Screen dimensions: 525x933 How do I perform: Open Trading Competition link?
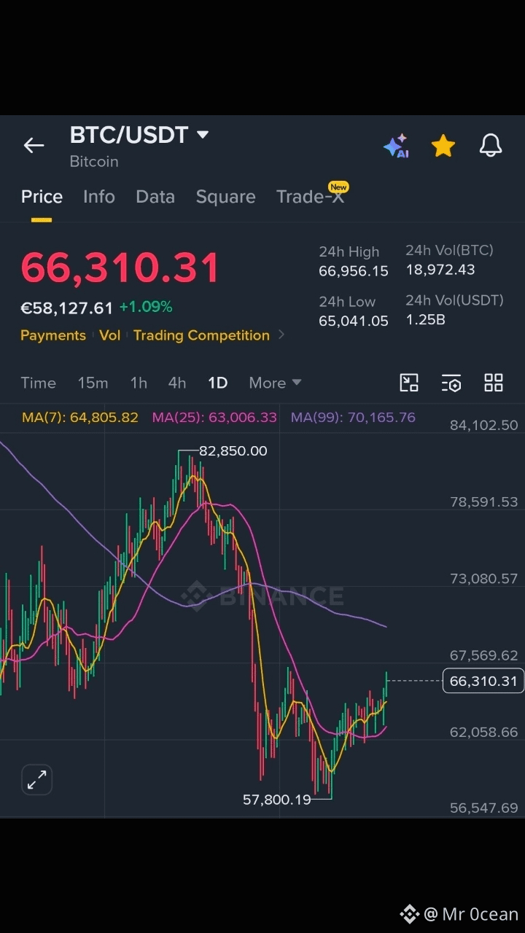click(201, 335)
